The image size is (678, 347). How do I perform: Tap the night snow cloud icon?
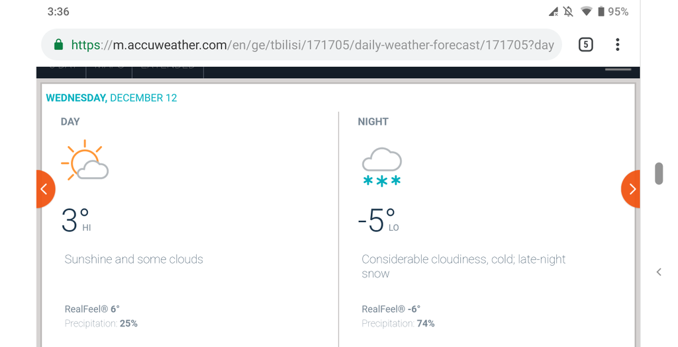[382, 167]
